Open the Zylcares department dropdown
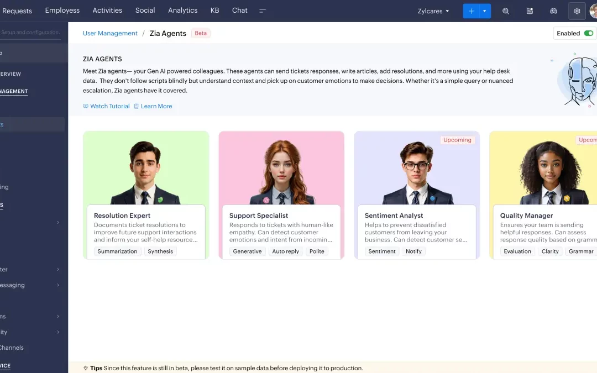 click(433, 11)
